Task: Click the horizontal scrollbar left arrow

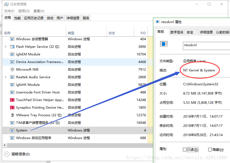Action: [x=5, y=145]
